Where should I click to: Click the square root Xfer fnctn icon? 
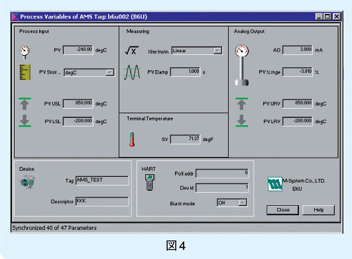(x=131, y=50)
